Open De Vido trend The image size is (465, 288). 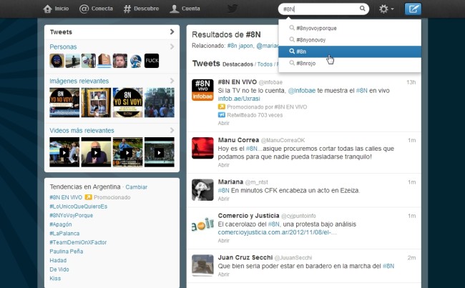59,269
